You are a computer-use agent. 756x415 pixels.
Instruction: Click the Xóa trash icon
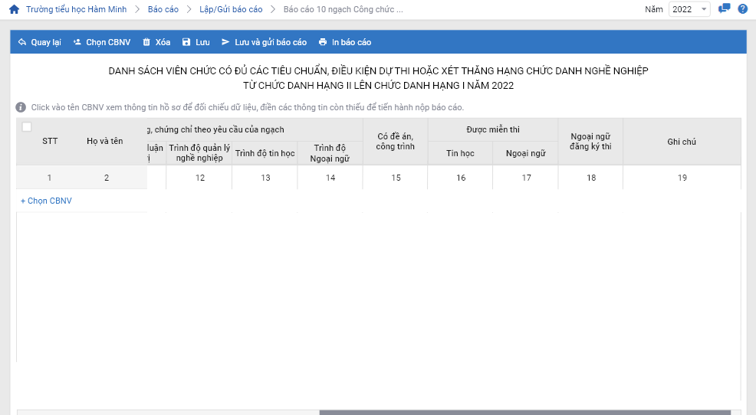(x=146, y=42)
